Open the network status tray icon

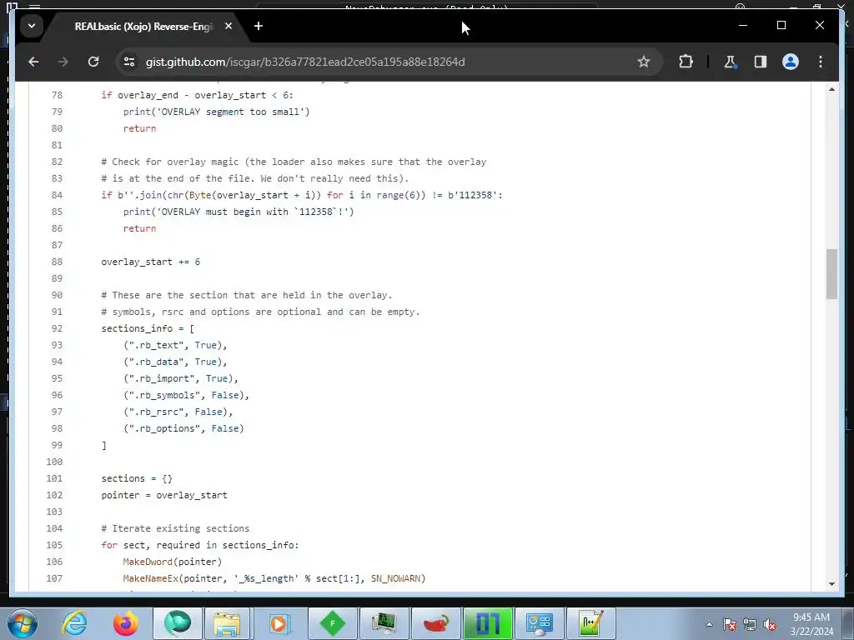click(750, 625)
